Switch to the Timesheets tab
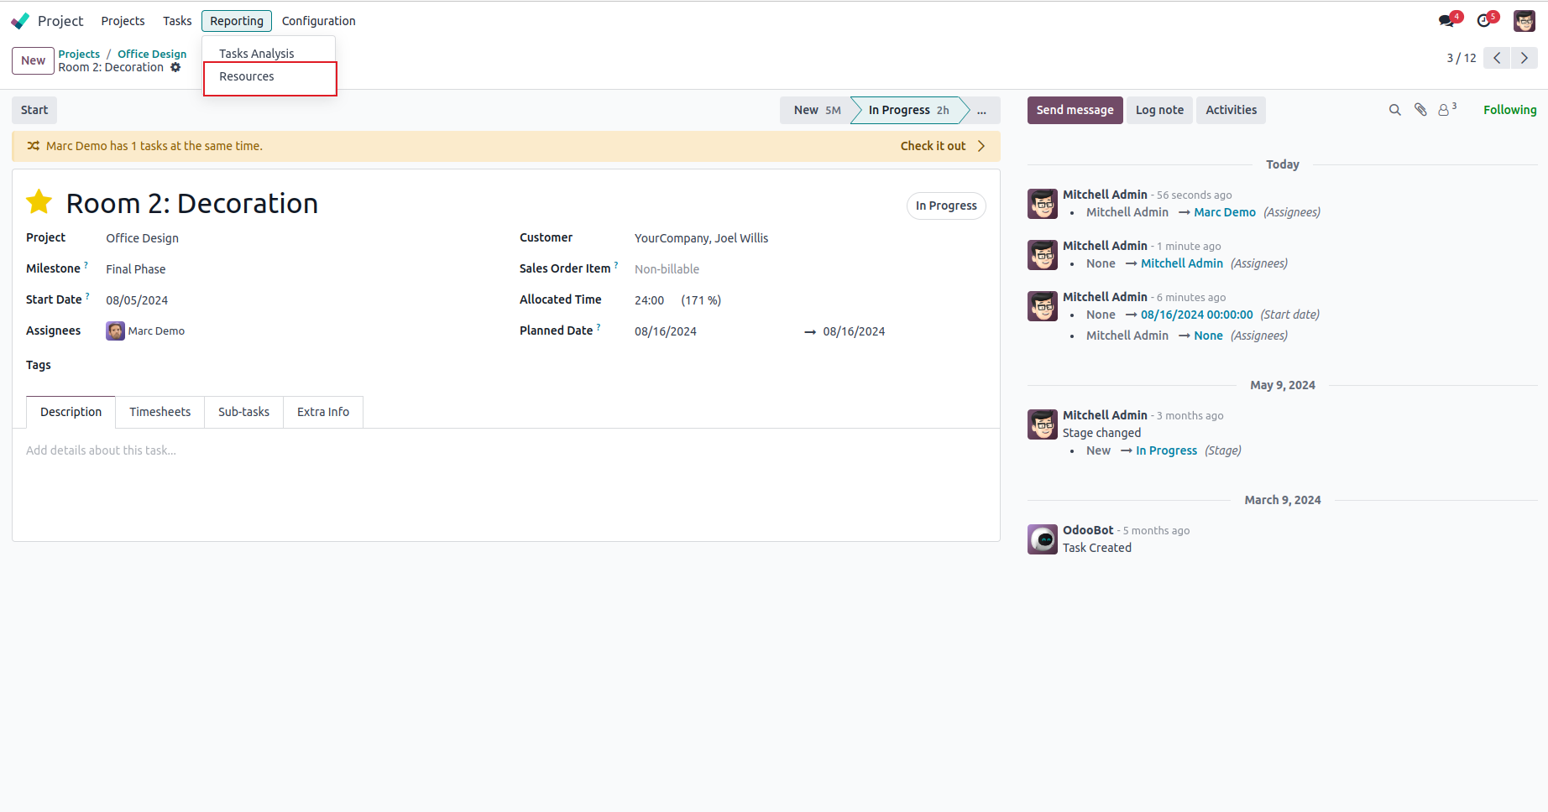The width and height of the screenshot is (1548, 812). (160, 412)
